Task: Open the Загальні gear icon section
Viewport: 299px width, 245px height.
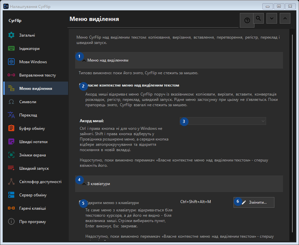Action: click(11, 35)
